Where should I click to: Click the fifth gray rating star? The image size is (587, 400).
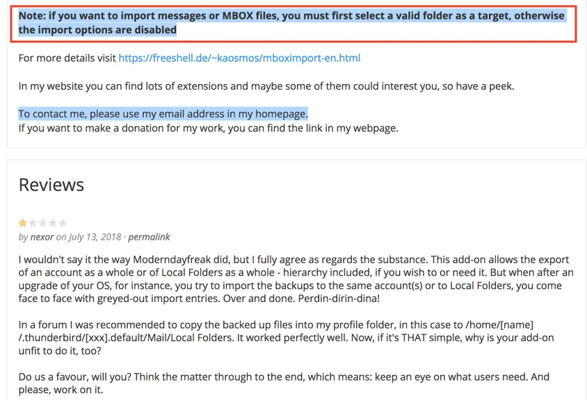pyautogui.click(x=63, y=223)
